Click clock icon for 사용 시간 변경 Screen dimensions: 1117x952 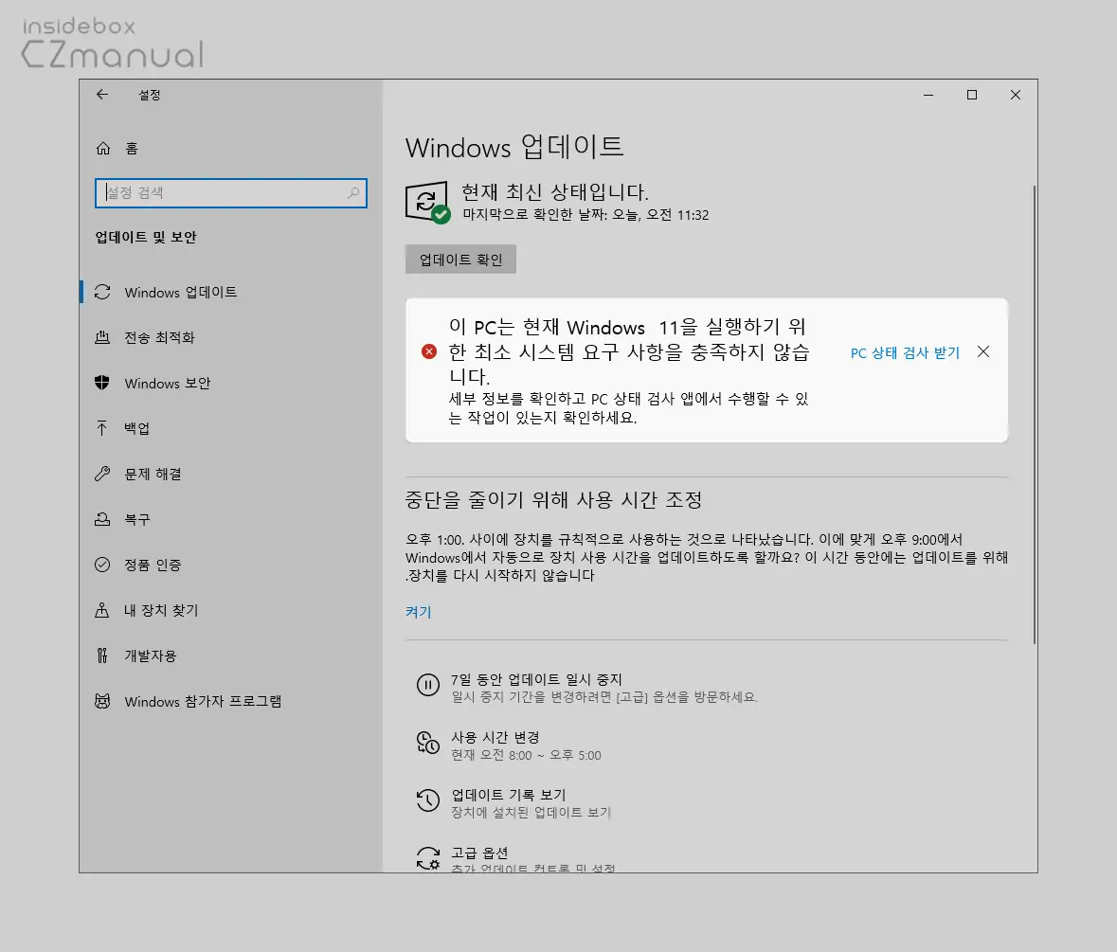[x=427, y=743]
